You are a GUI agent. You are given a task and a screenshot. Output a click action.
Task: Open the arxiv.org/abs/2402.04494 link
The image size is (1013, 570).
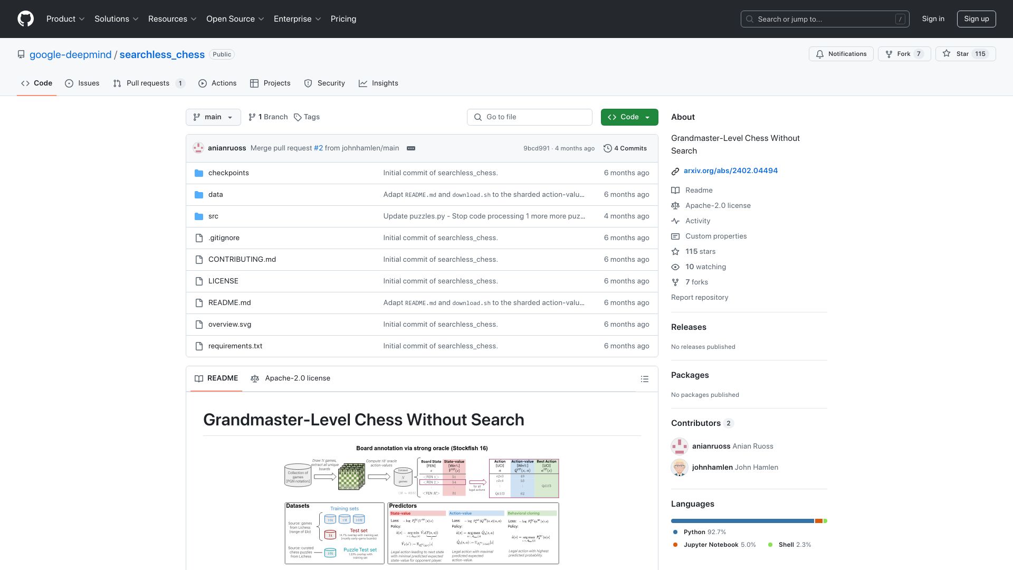coord(731,171)
